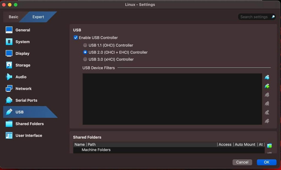Image resolution: width=281 pixels, height=170 pixels.
Task: Switch to the Expert tab
Action: pyautogui.click(x=38, y=17)
